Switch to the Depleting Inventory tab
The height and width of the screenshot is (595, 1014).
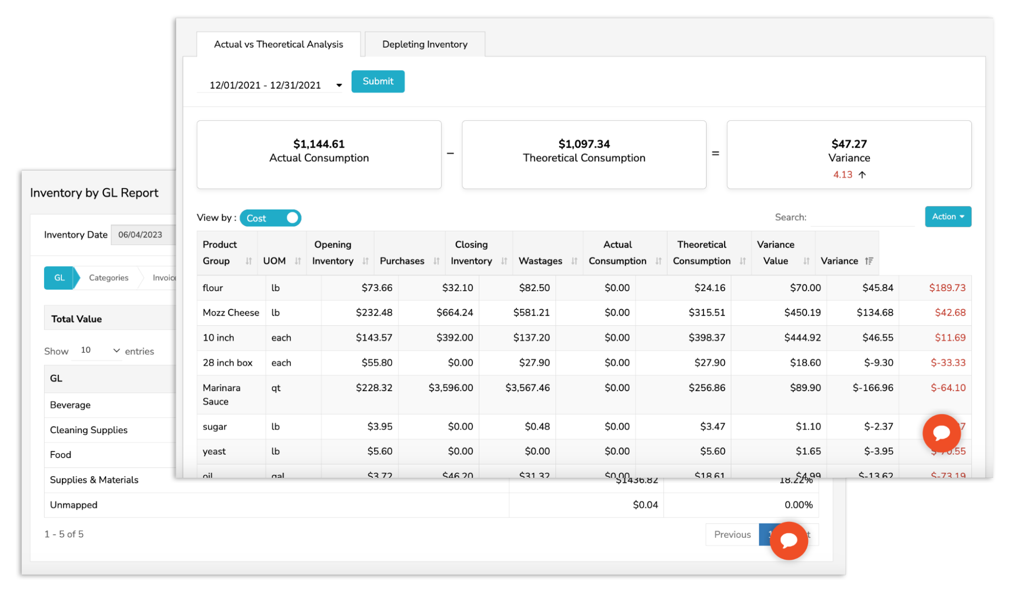425,44
